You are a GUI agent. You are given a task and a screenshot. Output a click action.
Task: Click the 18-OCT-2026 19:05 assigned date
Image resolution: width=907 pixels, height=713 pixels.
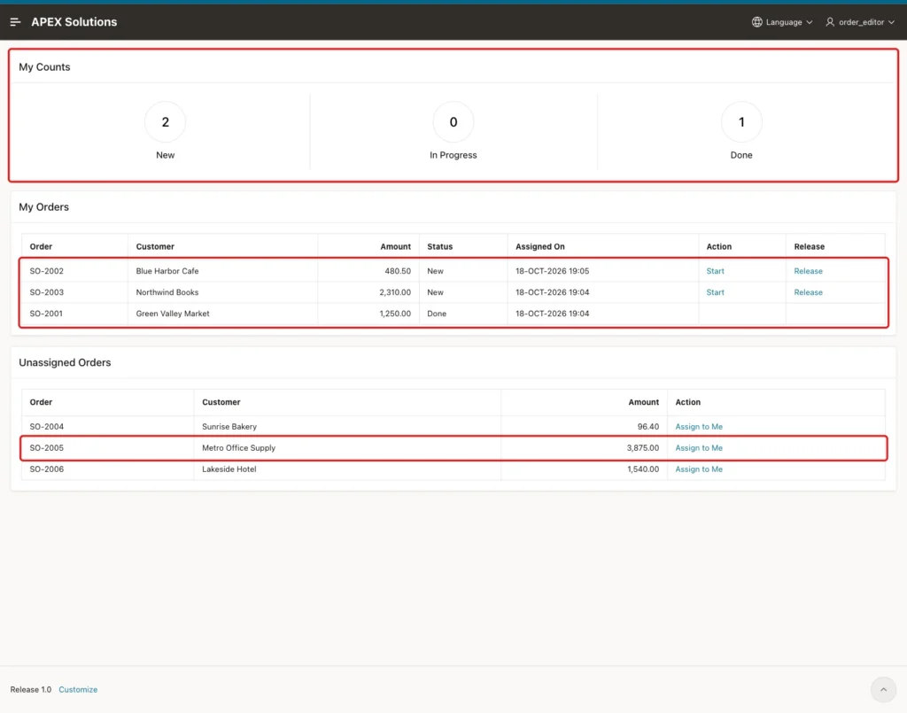click(553, 271)
